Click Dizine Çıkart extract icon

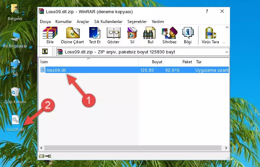click(72, 35)
